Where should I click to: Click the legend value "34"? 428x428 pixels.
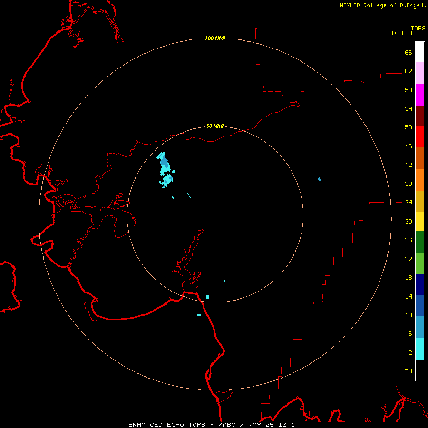coord(409,203)
